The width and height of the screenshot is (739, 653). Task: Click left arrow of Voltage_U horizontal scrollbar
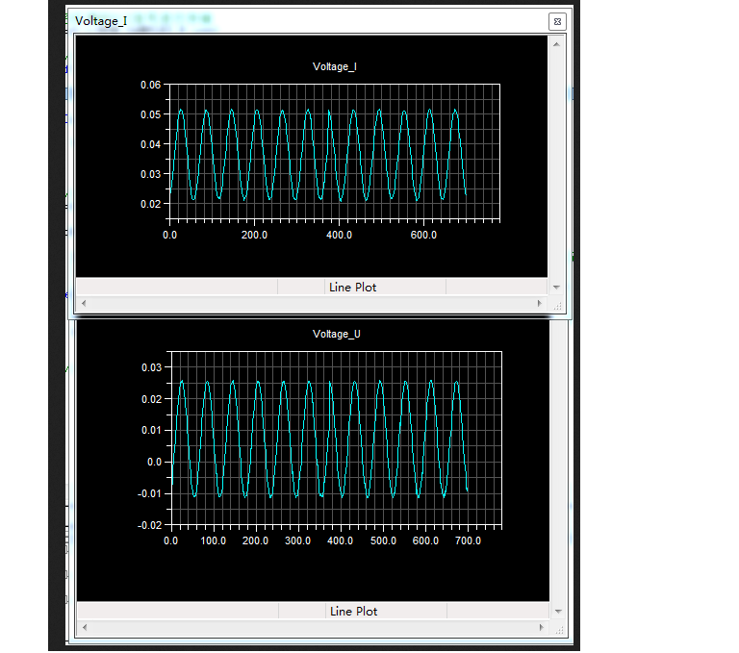pos(85,628)
